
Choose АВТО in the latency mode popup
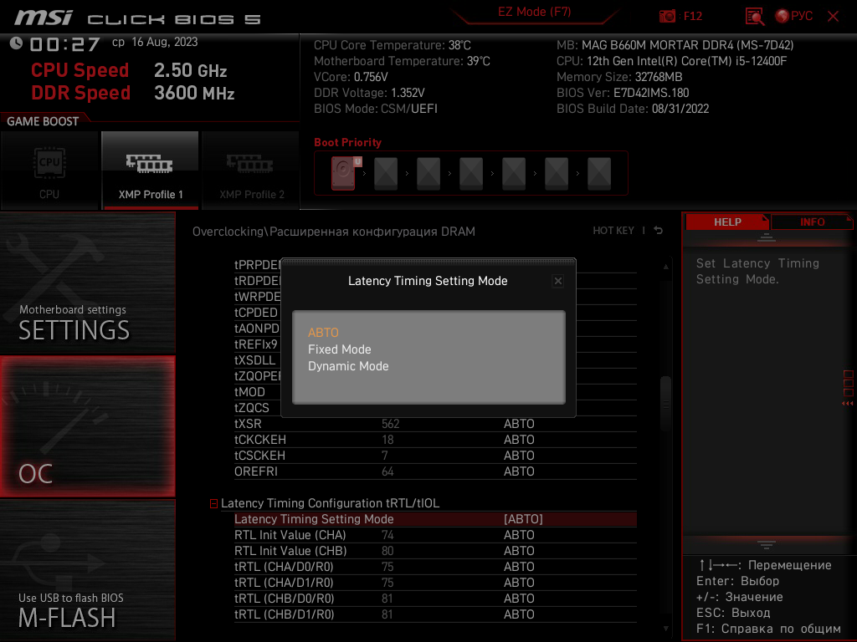pos(323,333)
